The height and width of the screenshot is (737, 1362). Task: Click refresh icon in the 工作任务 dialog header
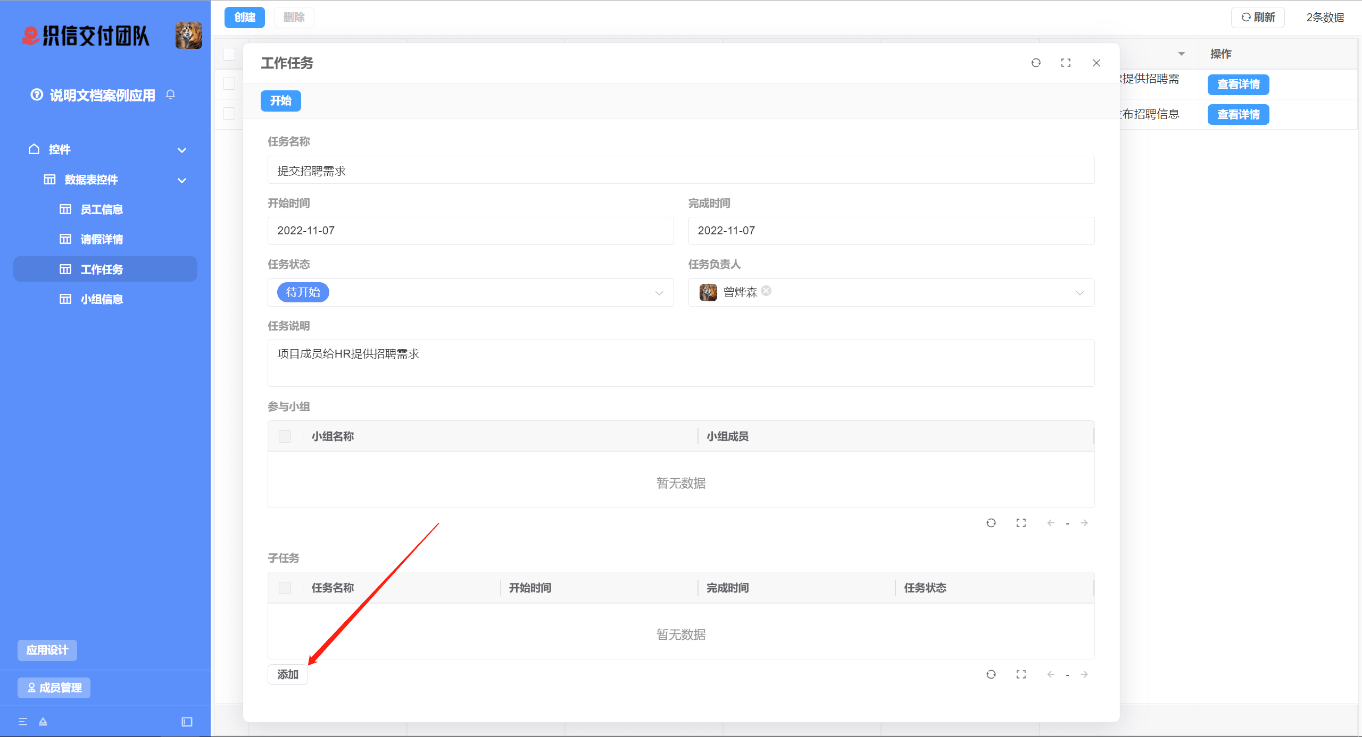coord(1036,63)
